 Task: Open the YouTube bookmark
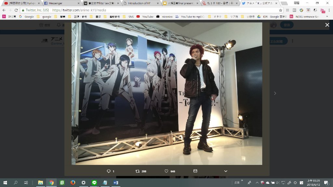pyautogui.click(x=145, y=17)
